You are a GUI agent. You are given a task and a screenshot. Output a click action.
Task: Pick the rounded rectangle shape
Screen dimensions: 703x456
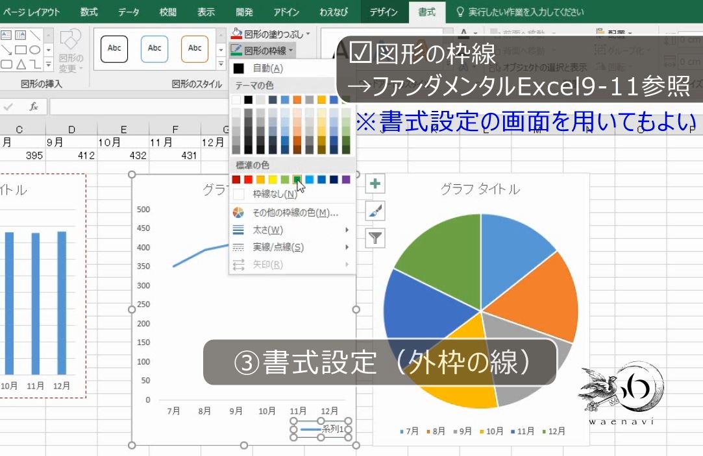click(x=6, y=64)
